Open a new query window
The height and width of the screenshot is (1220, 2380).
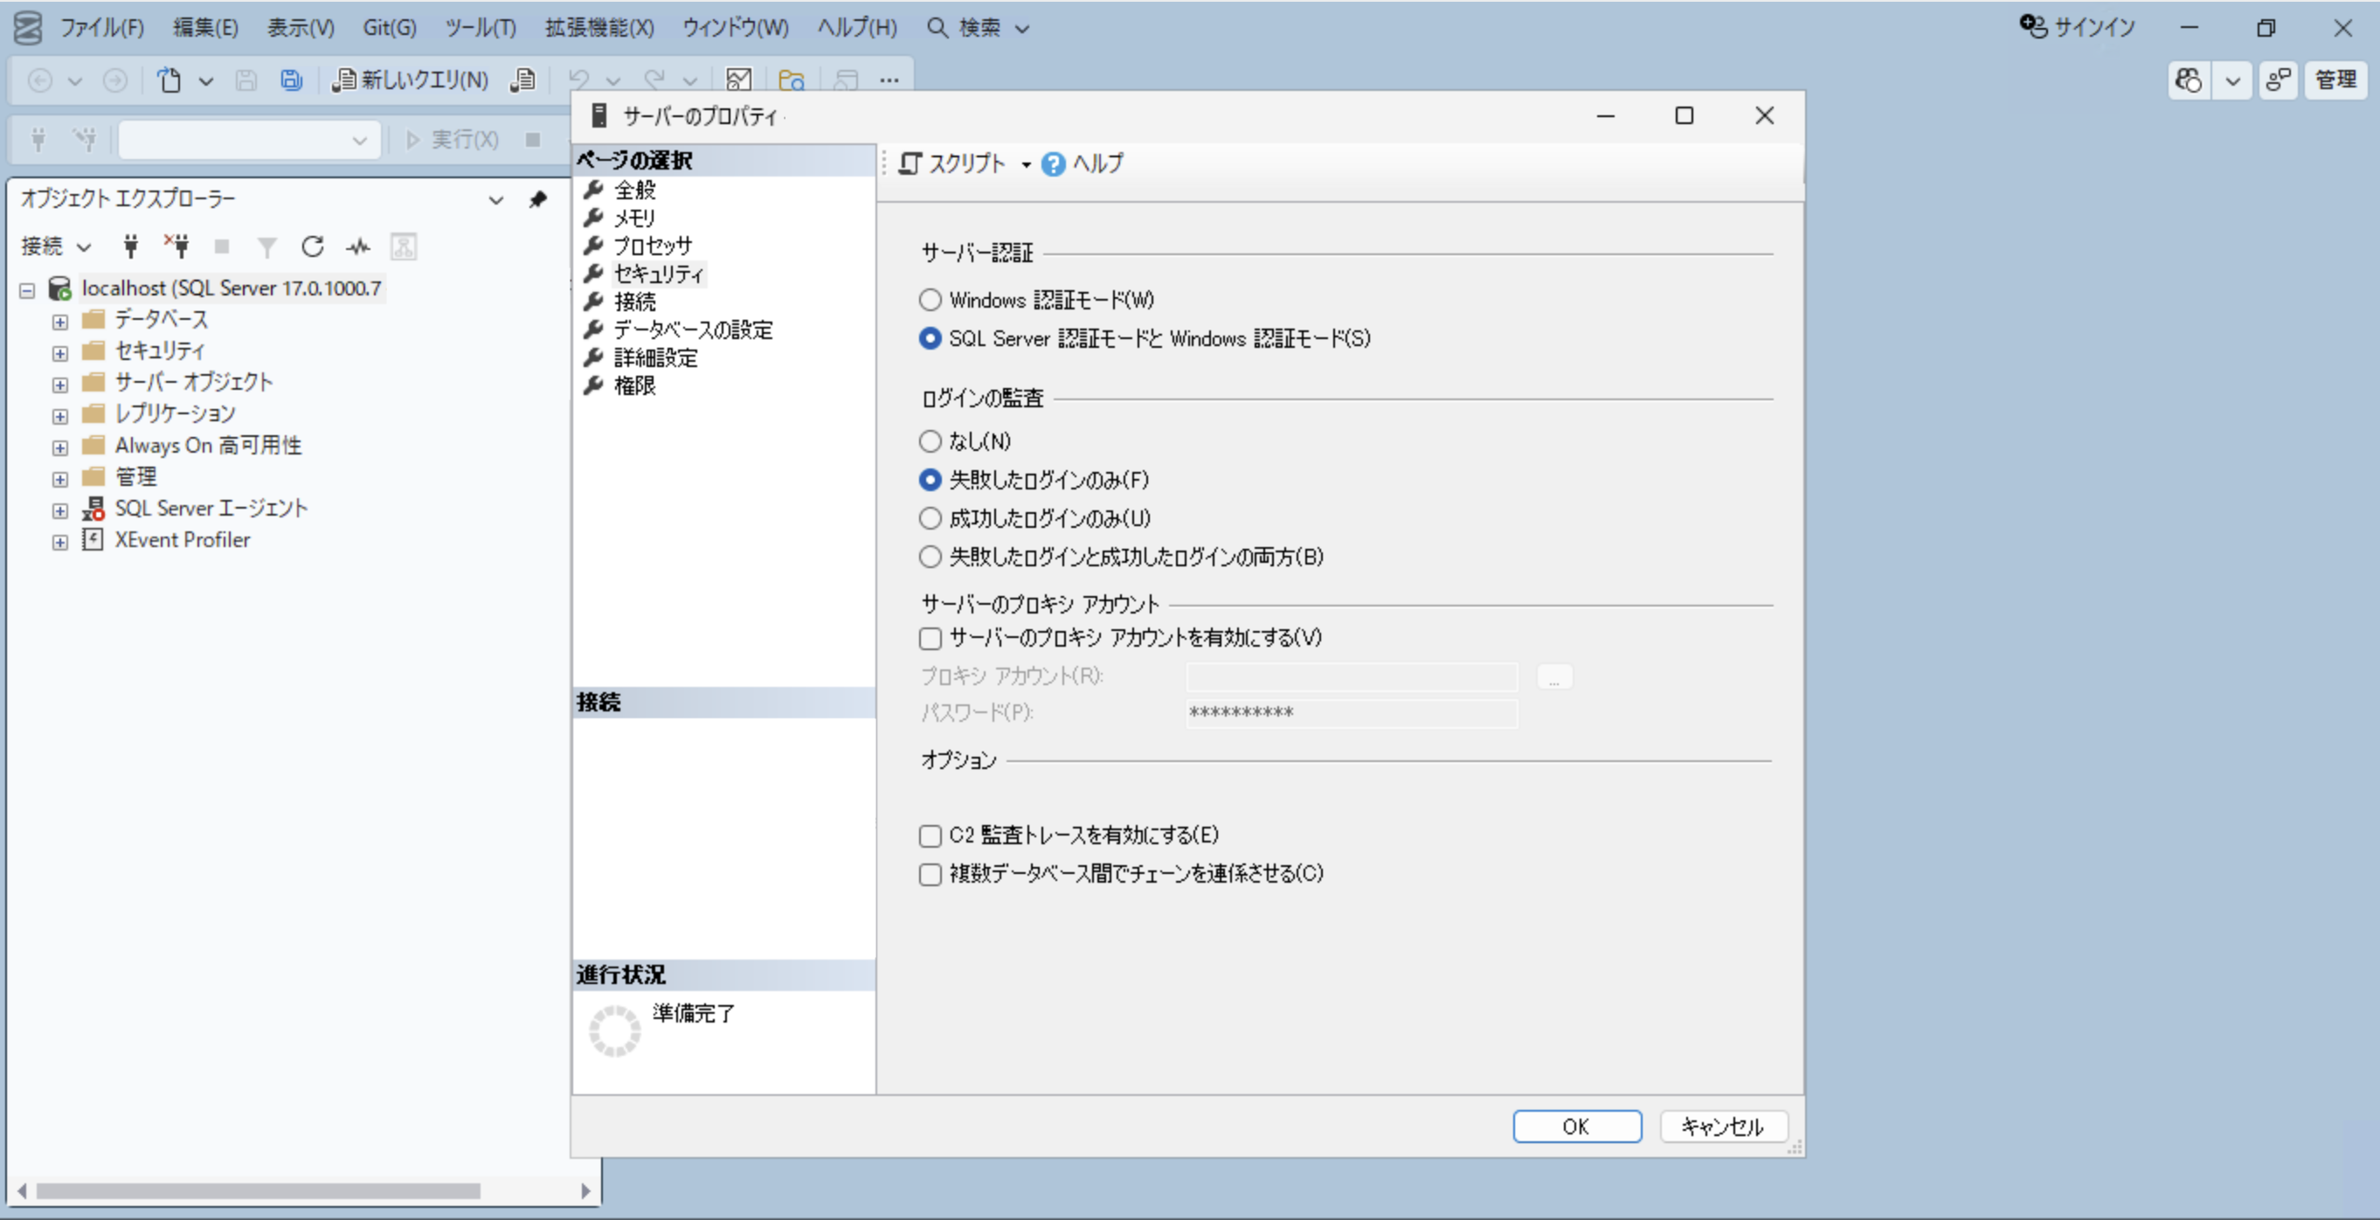[x=411, y=80]
